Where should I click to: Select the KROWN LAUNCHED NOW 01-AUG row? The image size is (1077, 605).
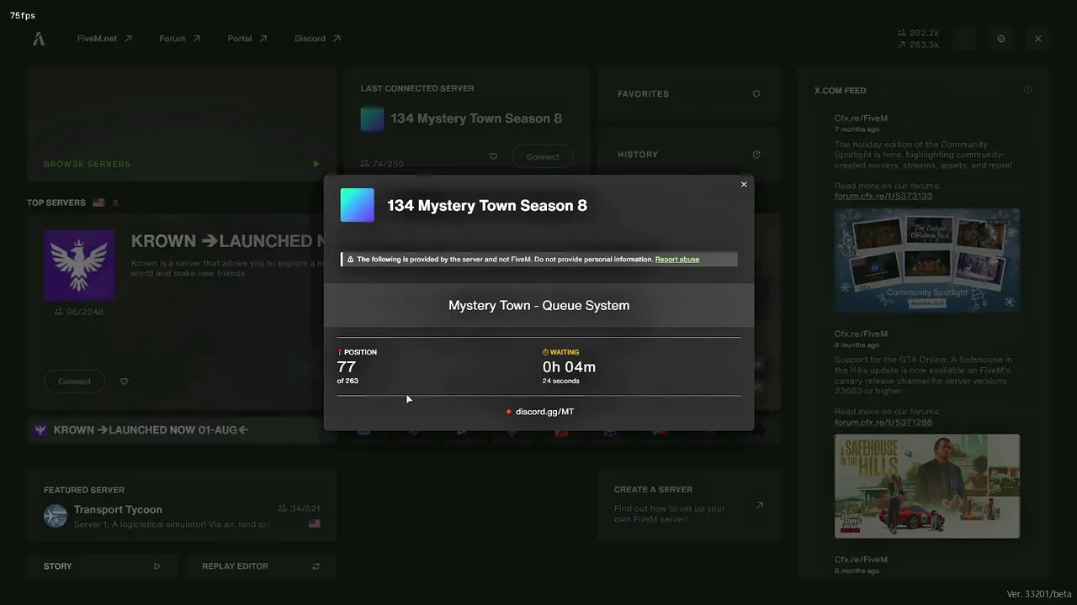[181, 430]
